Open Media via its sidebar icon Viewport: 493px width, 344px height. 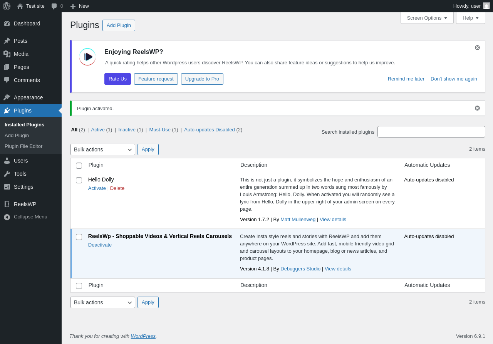coord(7,54)
